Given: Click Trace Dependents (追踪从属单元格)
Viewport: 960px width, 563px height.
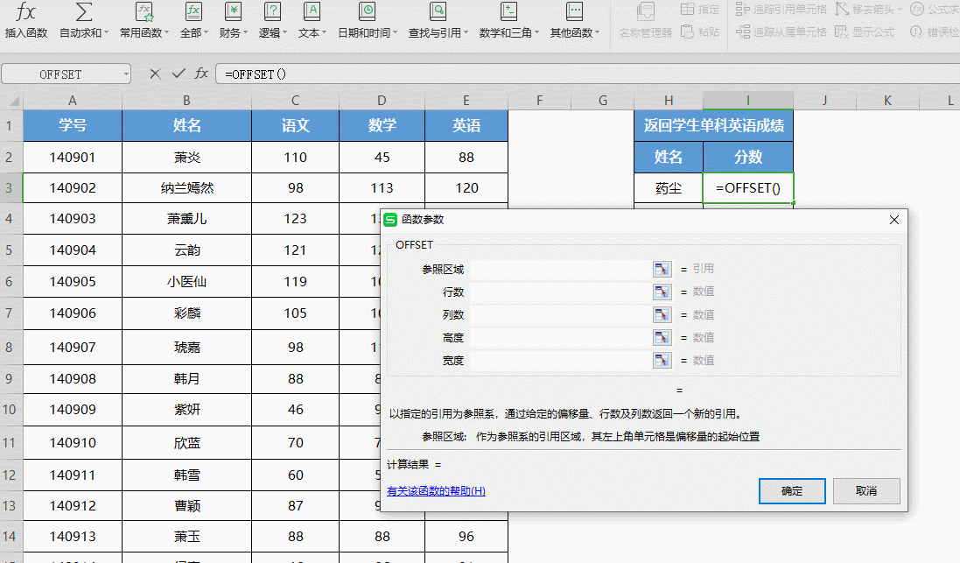Looking at the screenshot, I should (x=781, y=32).
